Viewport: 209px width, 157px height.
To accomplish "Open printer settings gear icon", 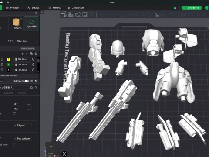I will pos(36,13).
